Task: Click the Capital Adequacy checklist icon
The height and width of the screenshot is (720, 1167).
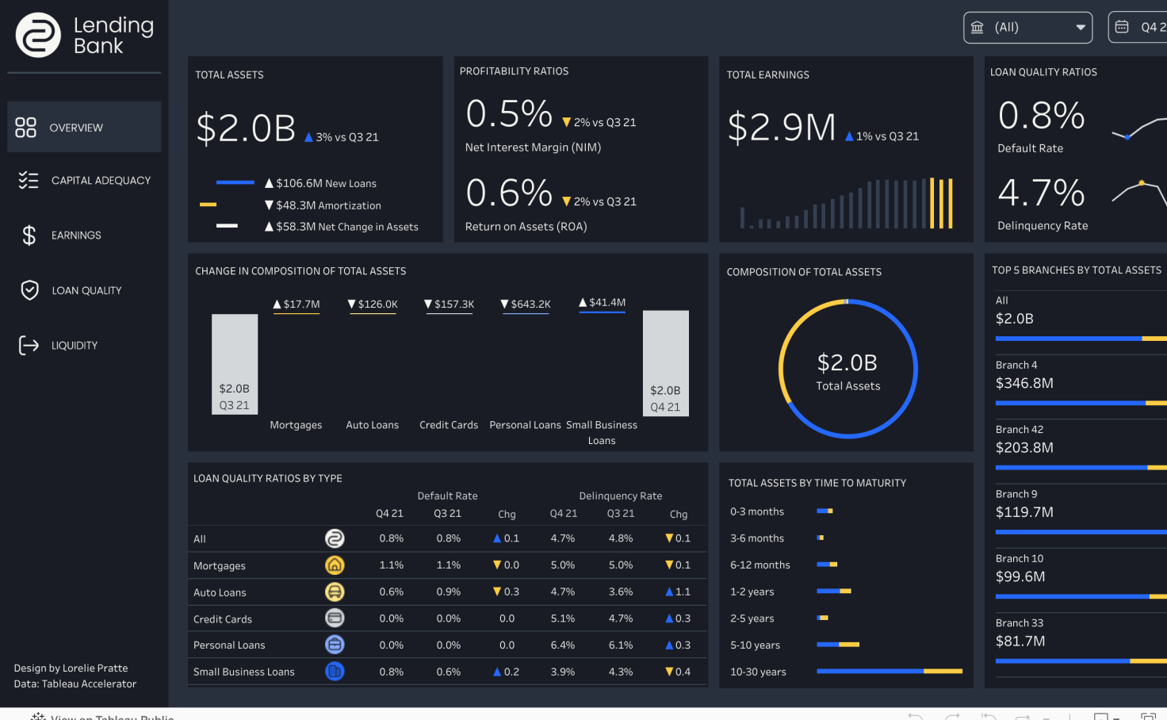Action: tap(29, 181)
